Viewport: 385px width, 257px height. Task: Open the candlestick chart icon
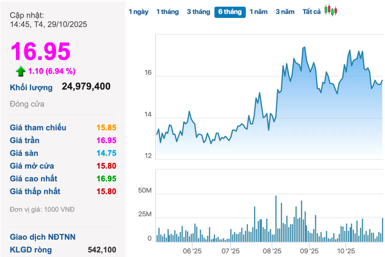click(331, 11)
